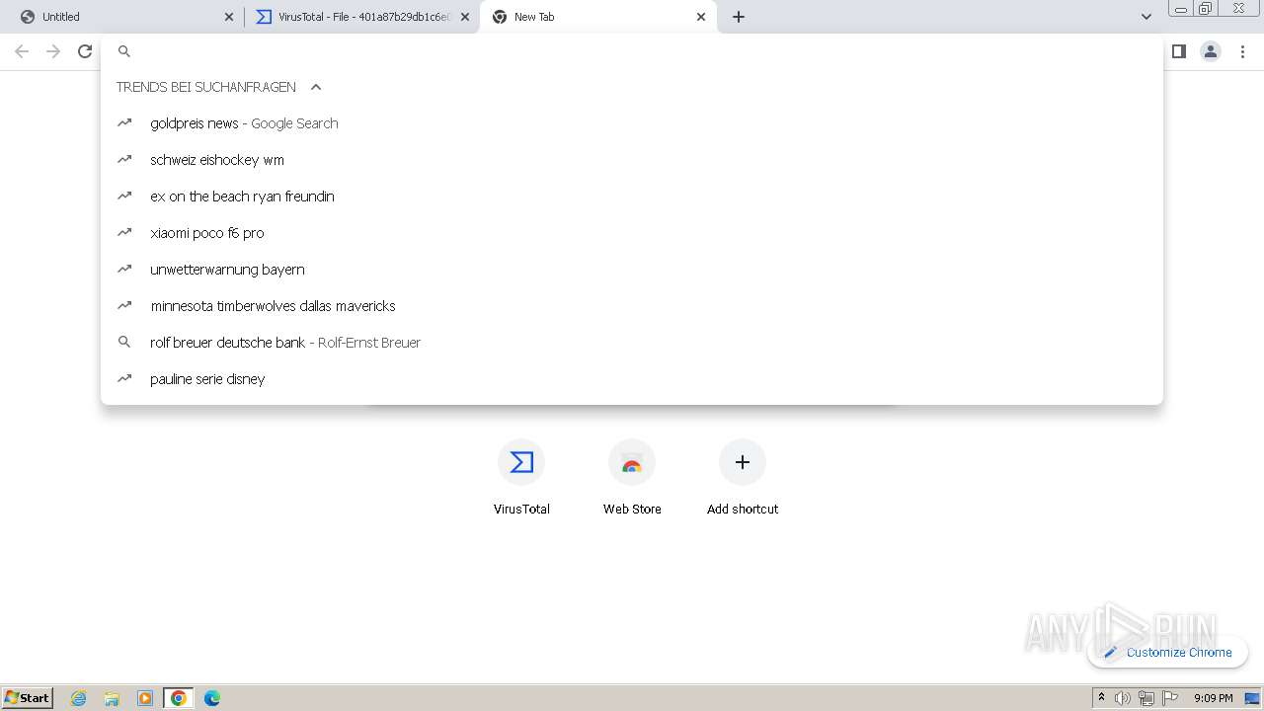Image resolution: width=1264 pixels, height=711 pixels.
Task: Reload the current page
Action: tap(85, 51)
